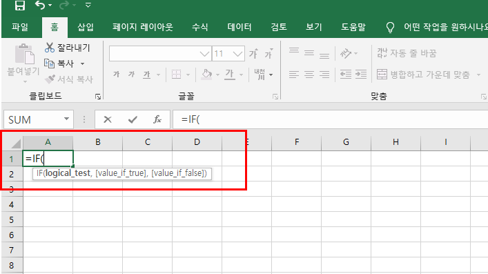The height and width of the screenshot is (274, 488).
Task: Select the 홈 ribbon tab
Action: coord(55,27)
